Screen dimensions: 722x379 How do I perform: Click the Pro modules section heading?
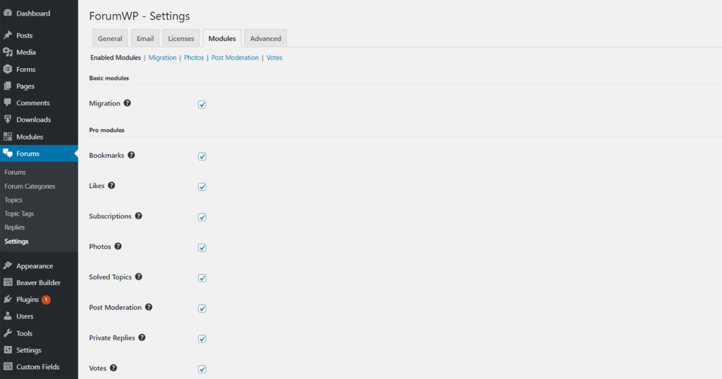tap(107, 130)
